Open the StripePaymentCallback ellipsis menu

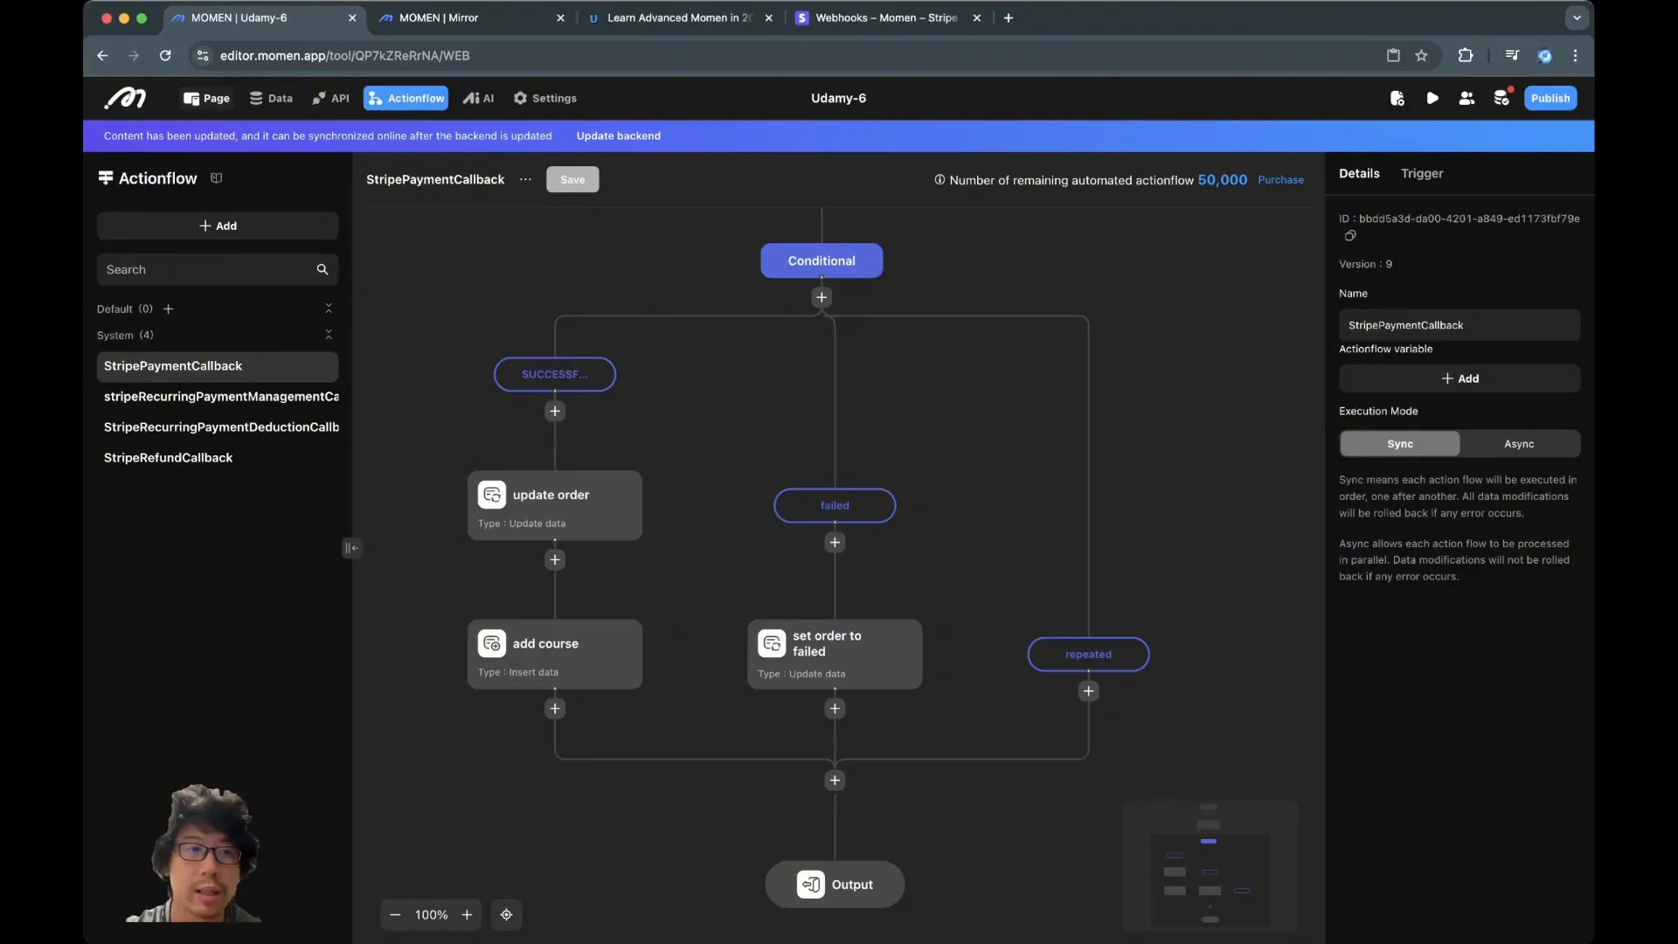525,180
